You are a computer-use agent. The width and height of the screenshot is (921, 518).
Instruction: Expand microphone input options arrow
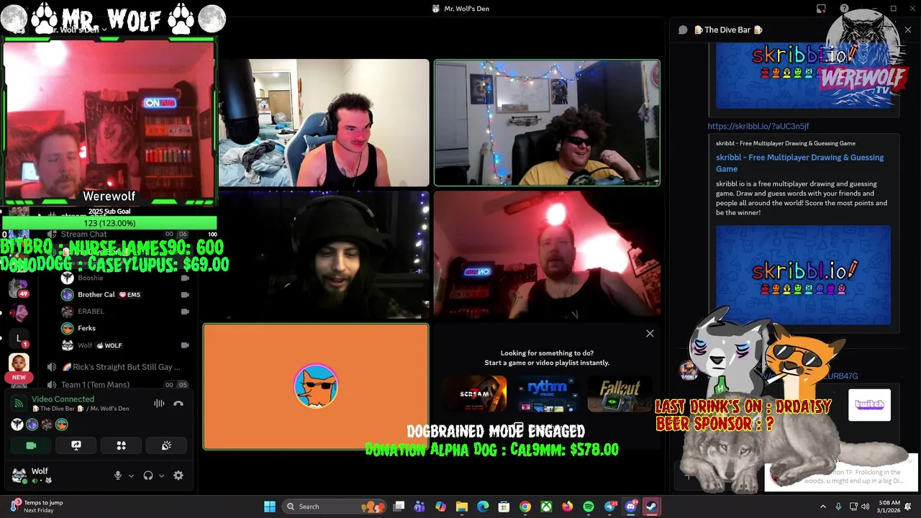[x=131, y=476]
